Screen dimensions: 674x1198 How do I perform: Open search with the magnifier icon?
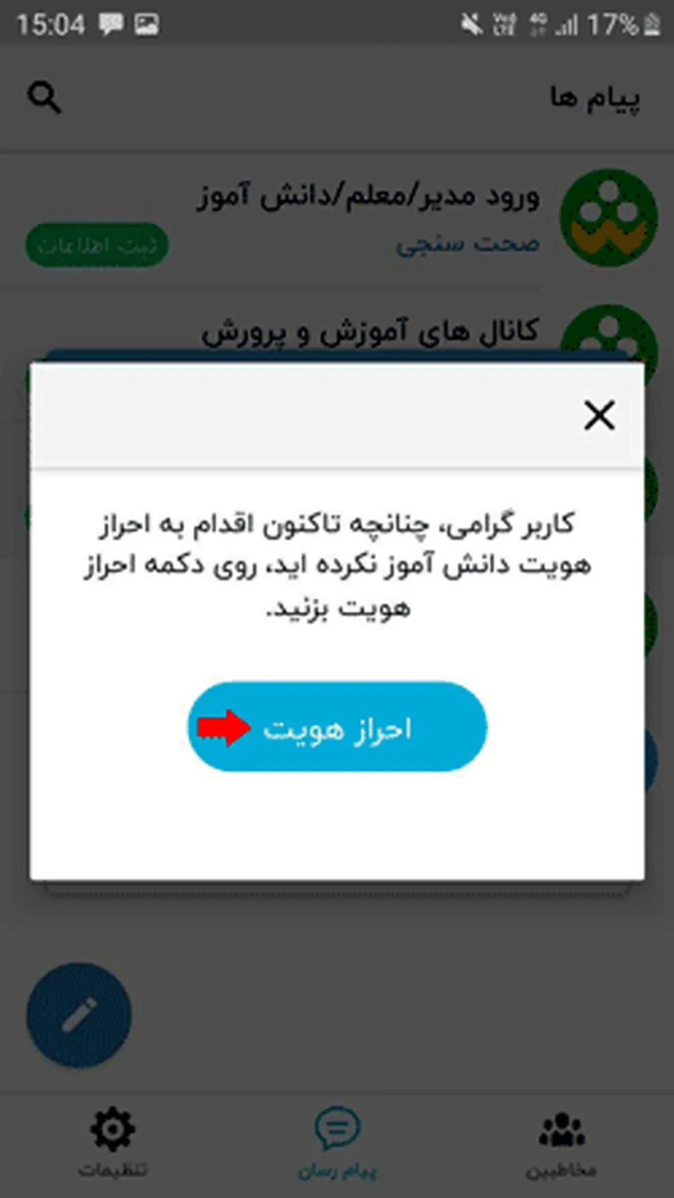(x=44, y=97)
